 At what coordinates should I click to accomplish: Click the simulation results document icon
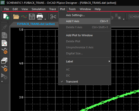point(4,43)
